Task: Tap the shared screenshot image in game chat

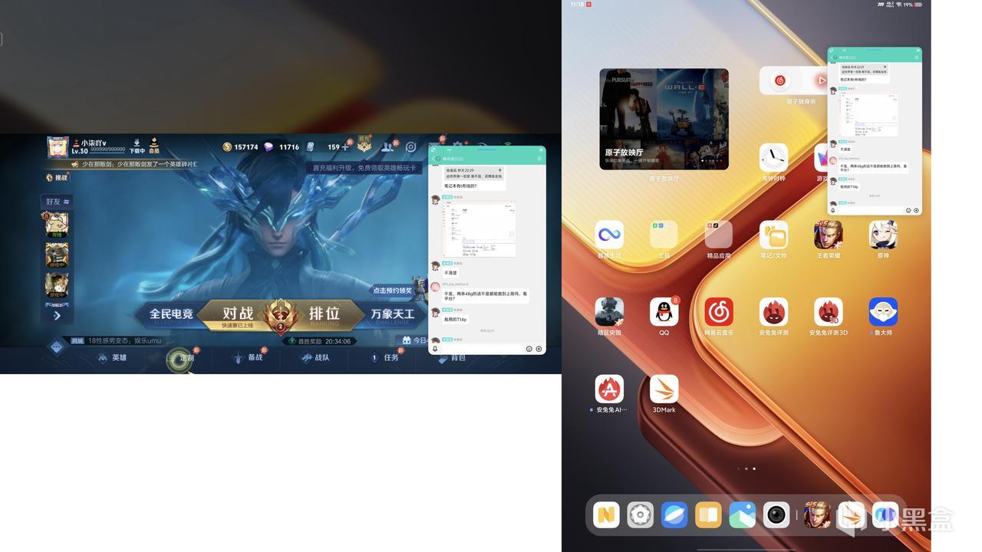Action: (479, 229)
